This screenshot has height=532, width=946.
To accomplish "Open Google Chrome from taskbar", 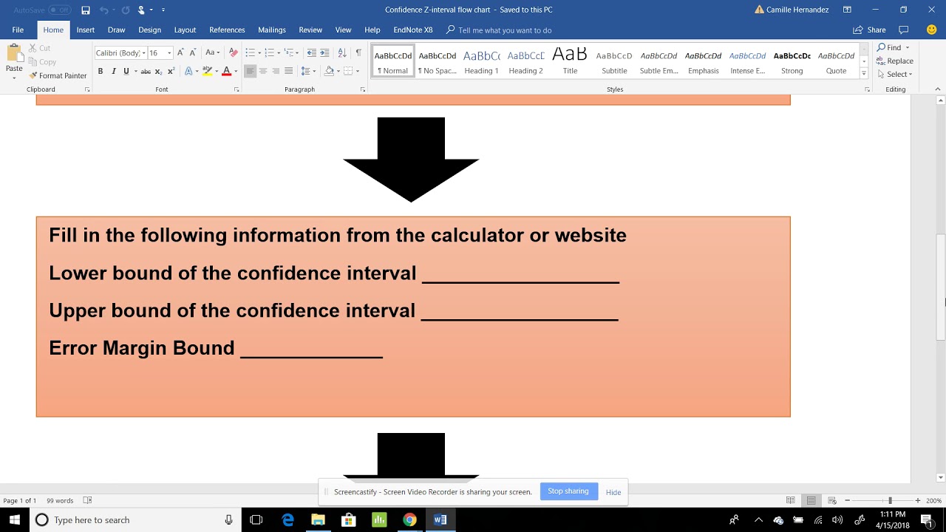I will tap(409, 519).
